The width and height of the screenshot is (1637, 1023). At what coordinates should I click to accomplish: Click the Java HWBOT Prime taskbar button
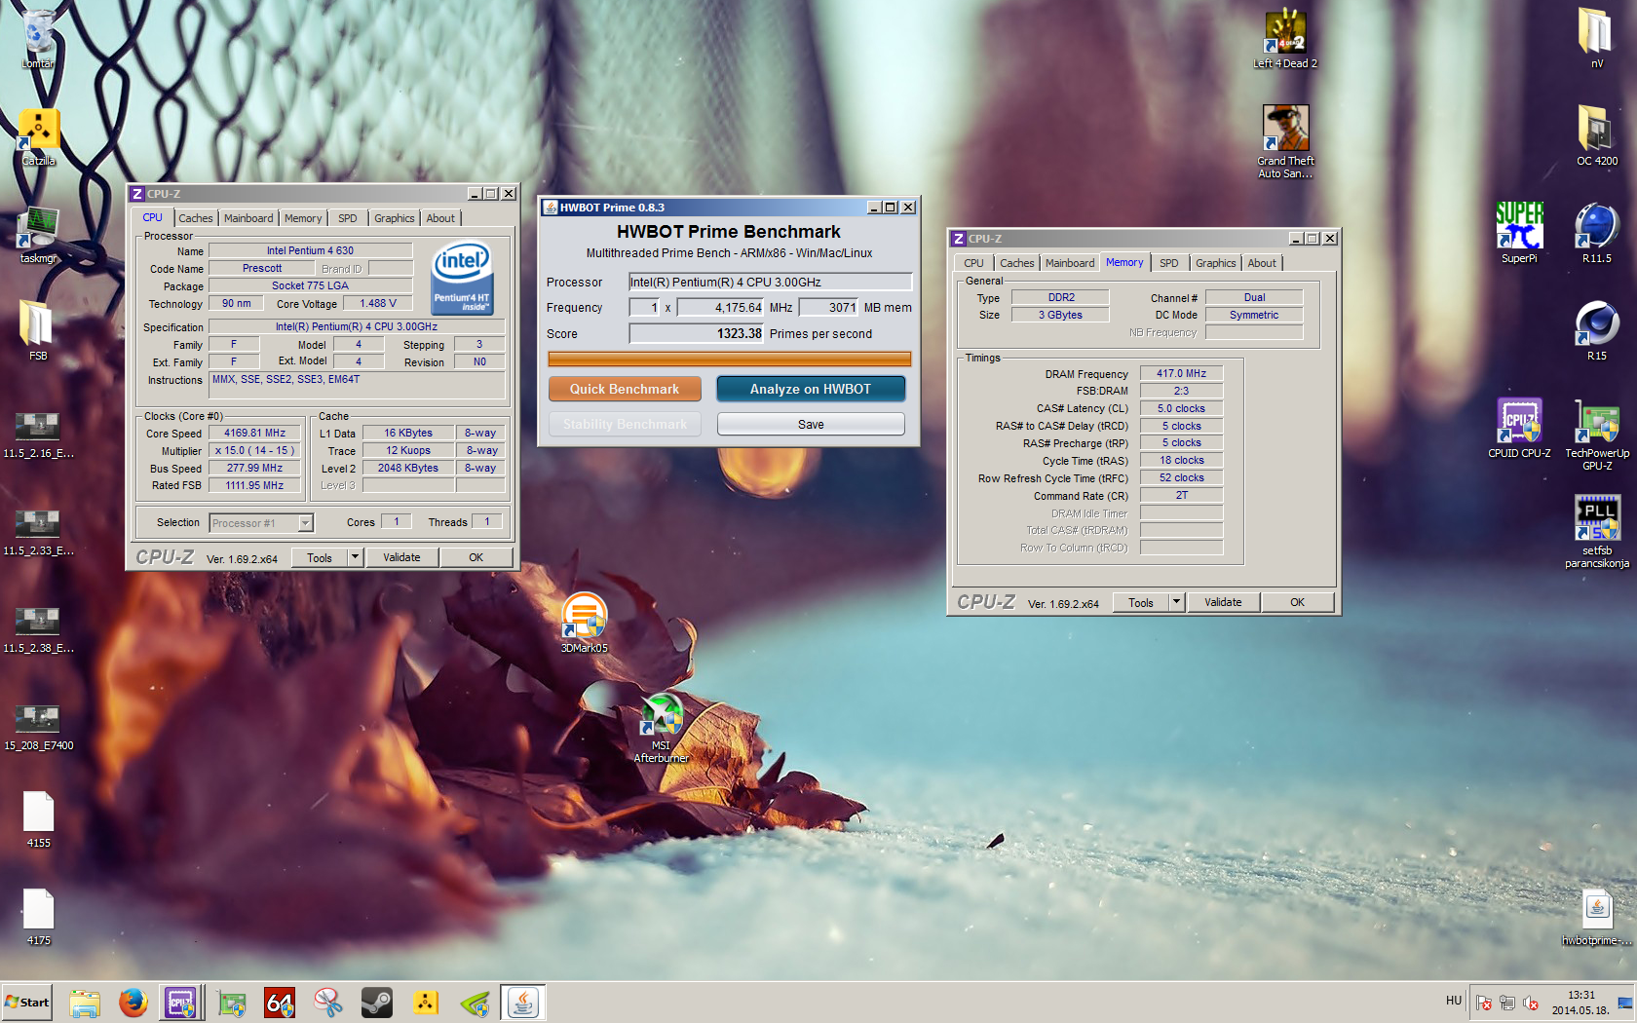pyautogui.click(x=523, y=1003)
